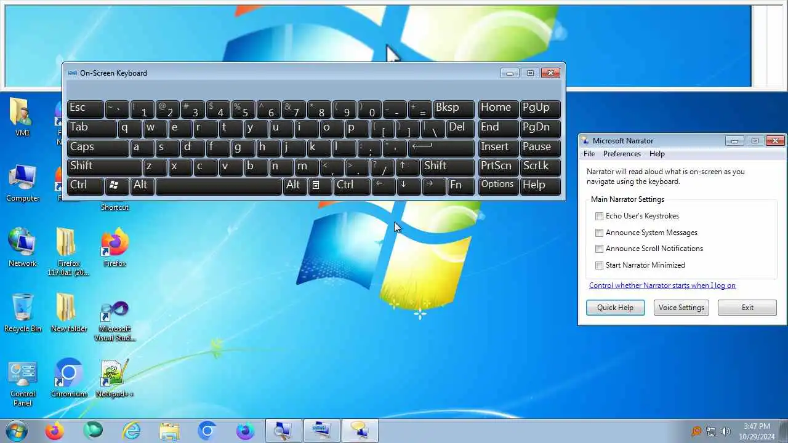Click the left arrow key on On-Screen Keyboard

pyautogui.click(x=384, y=186)
